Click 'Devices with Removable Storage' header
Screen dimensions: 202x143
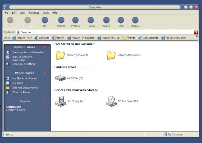point(76,90)
